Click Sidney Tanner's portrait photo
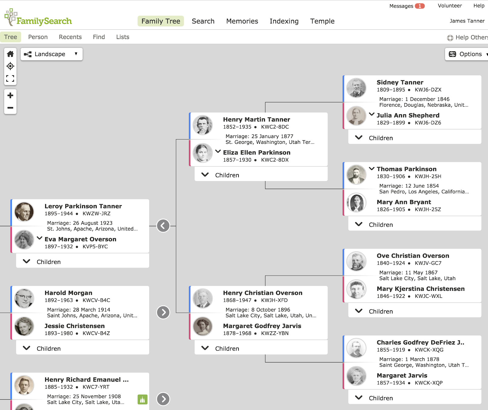 pyautogui.click(x=356, y=88)
